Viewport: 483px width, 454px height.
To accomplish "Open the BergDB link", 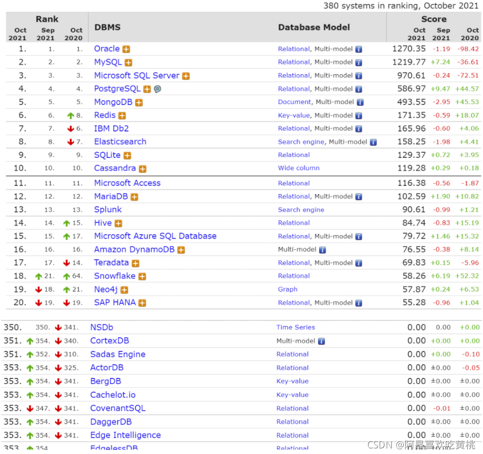I will pyautogui.click(x=106, y=381).
